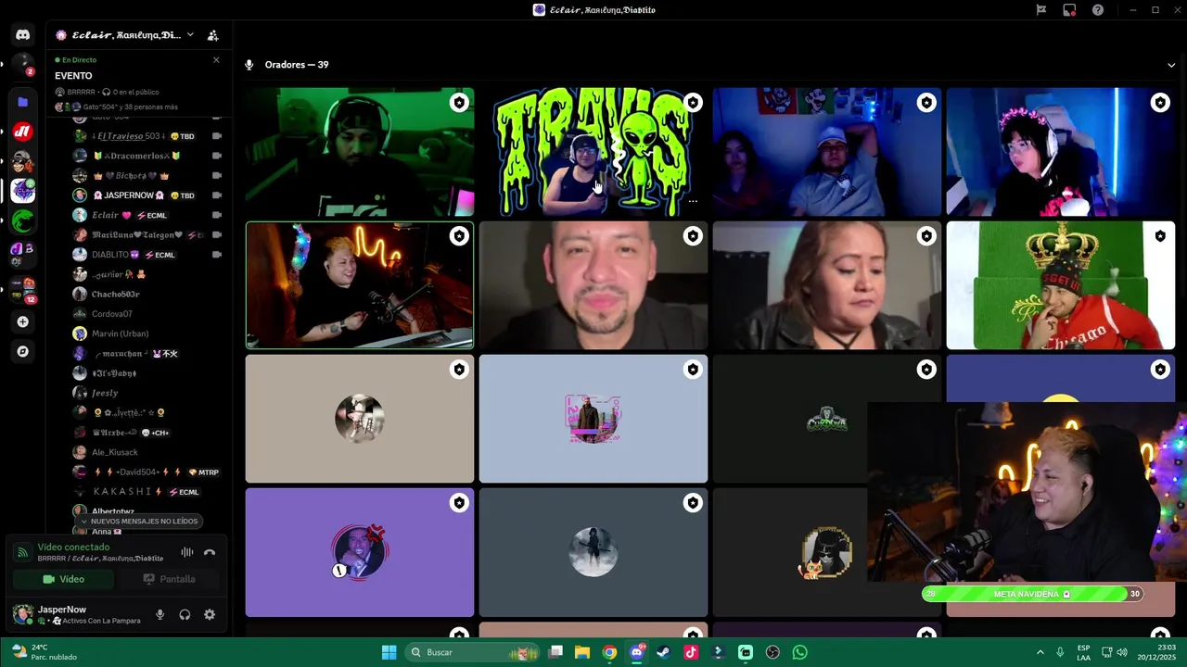Open the title bar icon beside help

[x=1069, y=10]
